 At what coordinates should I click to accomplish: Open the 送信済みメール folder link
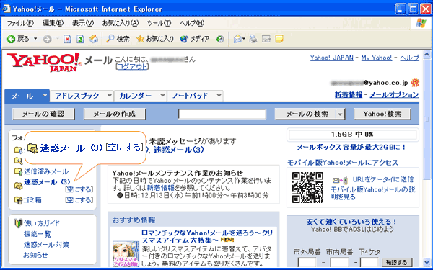click(x=46, y=171)
